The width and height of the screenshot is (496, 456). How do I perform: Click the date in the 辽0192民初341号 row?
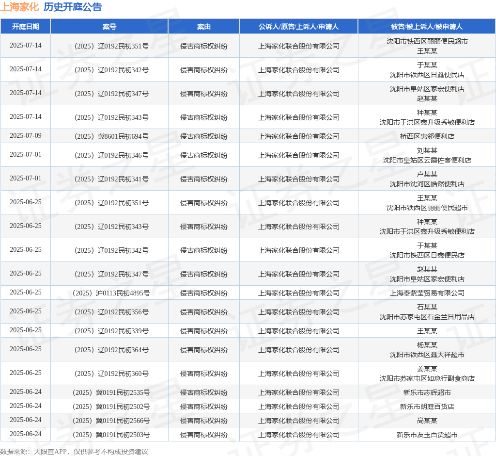point(26,179)
